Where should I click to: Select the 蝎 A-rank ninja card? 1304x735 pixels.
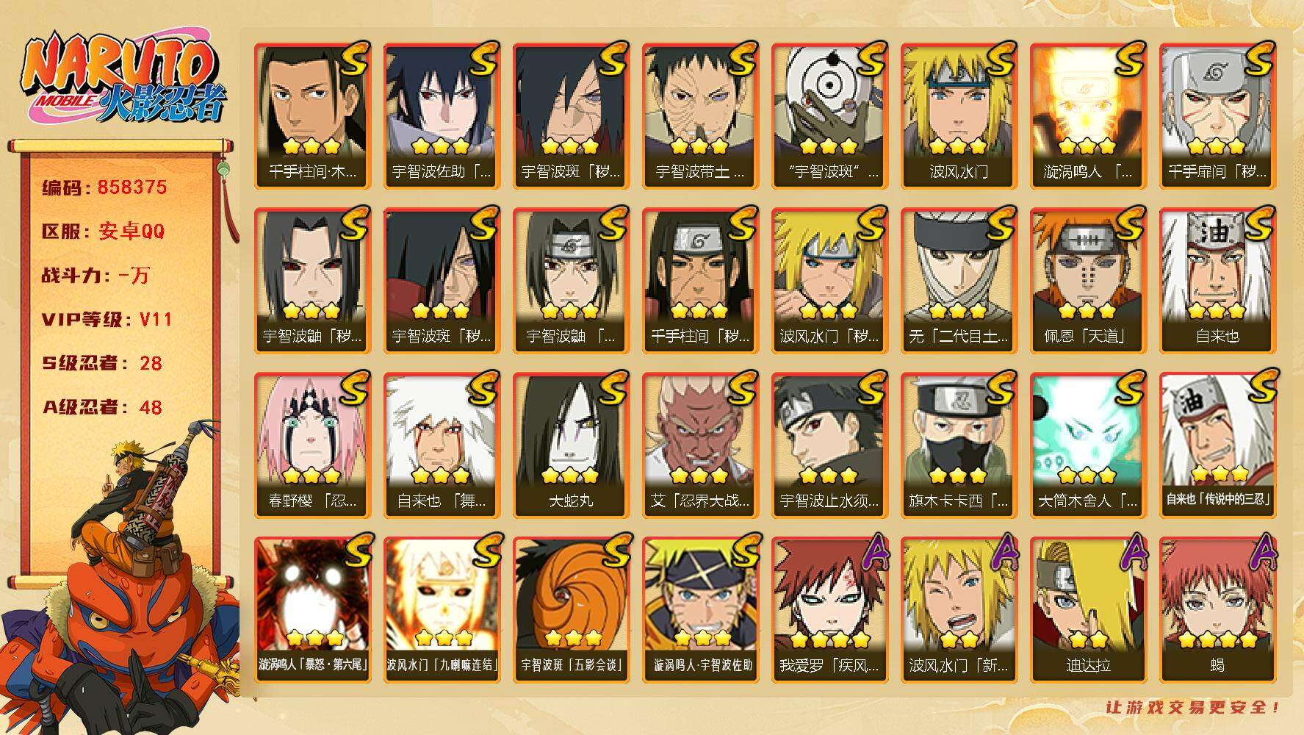(1217, 610)
